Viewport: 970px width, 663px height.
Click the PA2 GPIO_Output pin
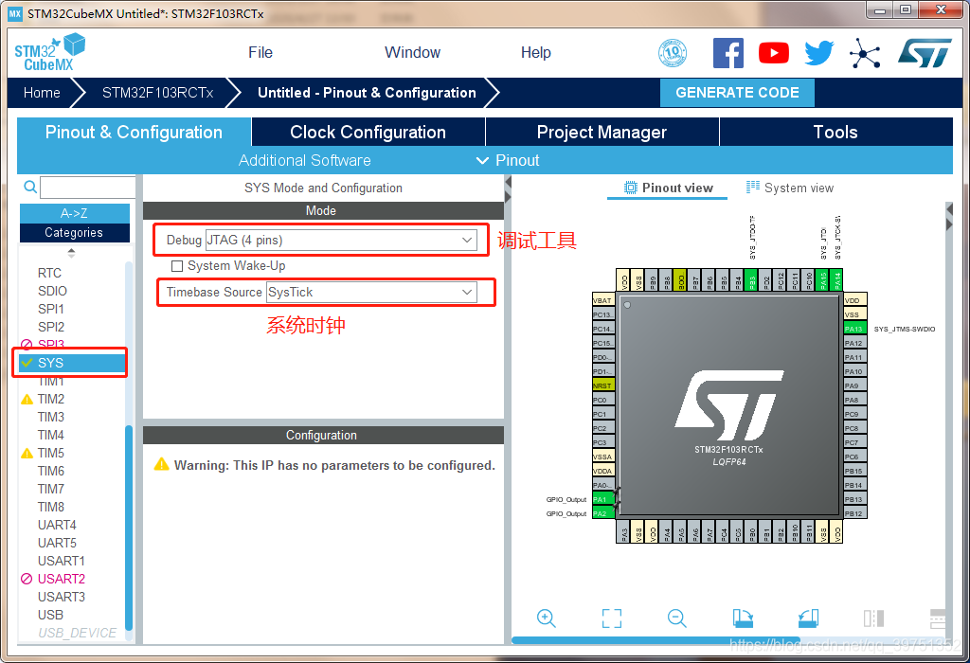coord(603,513)
